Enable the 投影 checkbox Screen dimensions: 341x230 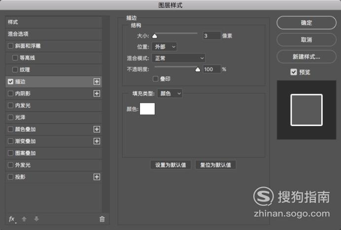10,177
